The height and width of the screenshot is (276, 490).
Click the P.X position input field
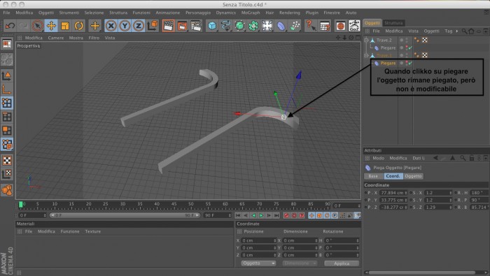click(x=393, y=193)
